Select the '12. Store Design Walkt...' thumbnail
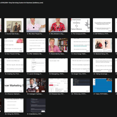The image size is (117, 117). (80, 45)
